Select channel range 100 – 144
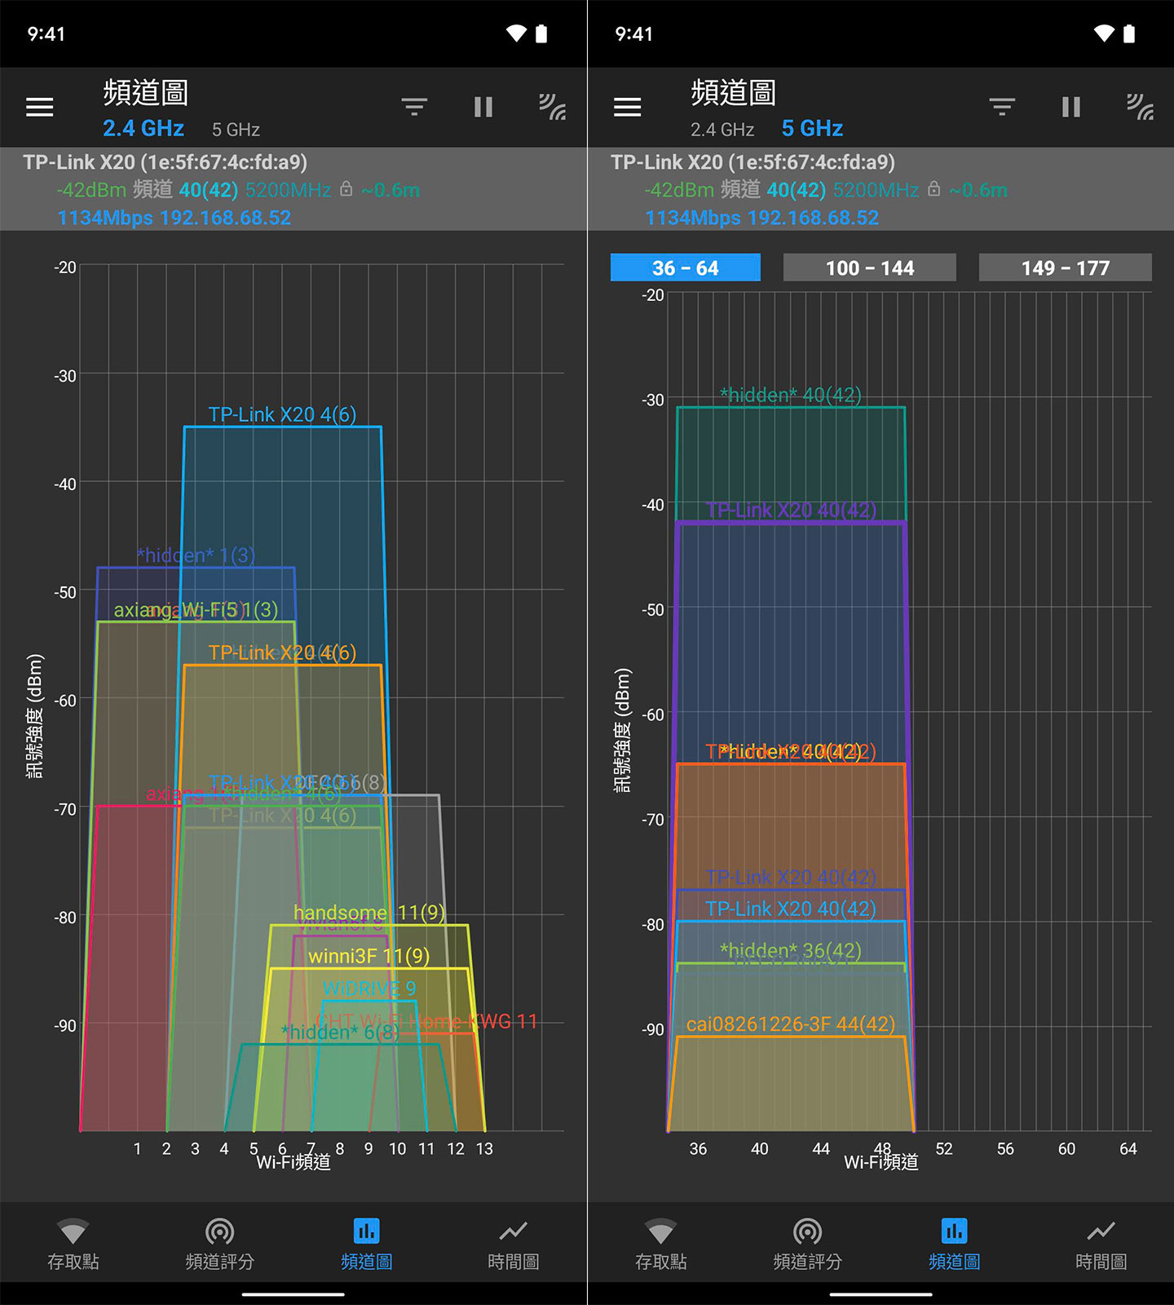 870,268
